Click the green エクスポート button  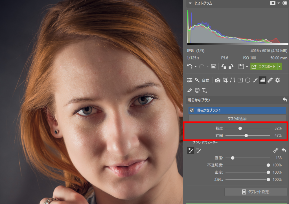pyautogui.click(x=264, y=66)
